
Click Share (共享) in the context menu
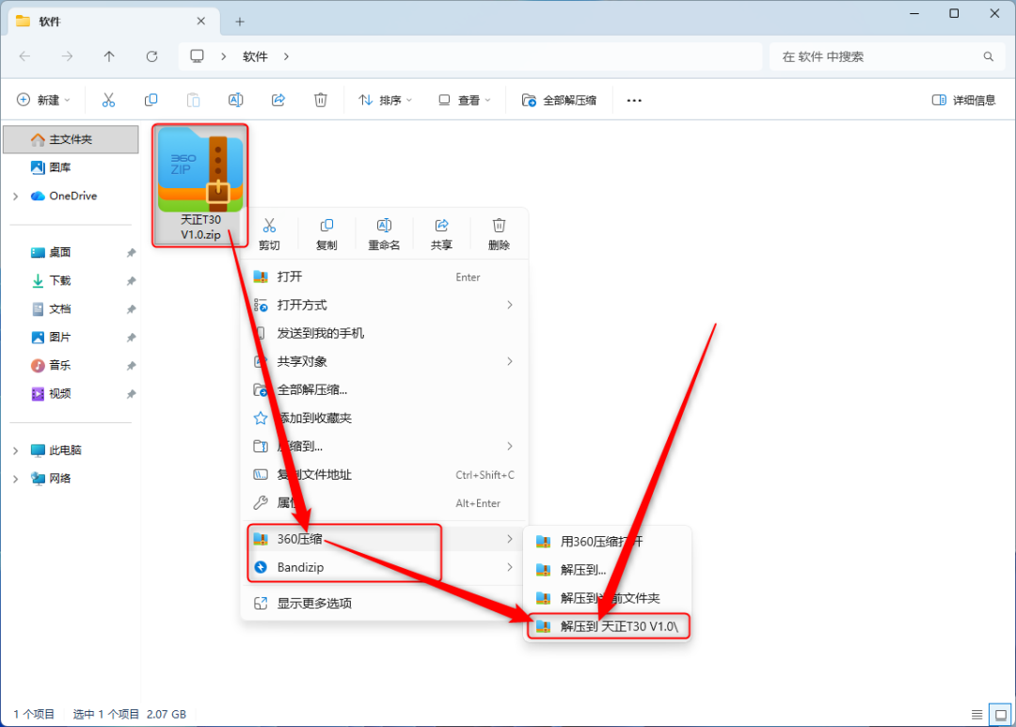coord(441,234)
